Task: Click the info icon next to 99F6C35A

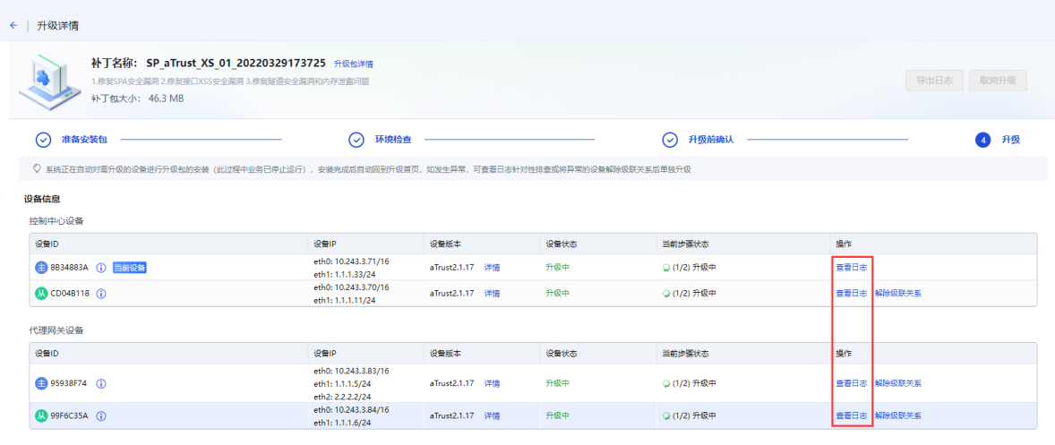Action: pyautogui.click(x=101, y=416)
